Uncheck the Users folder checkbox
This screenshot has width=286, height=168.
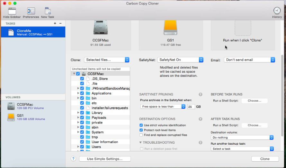82,147
